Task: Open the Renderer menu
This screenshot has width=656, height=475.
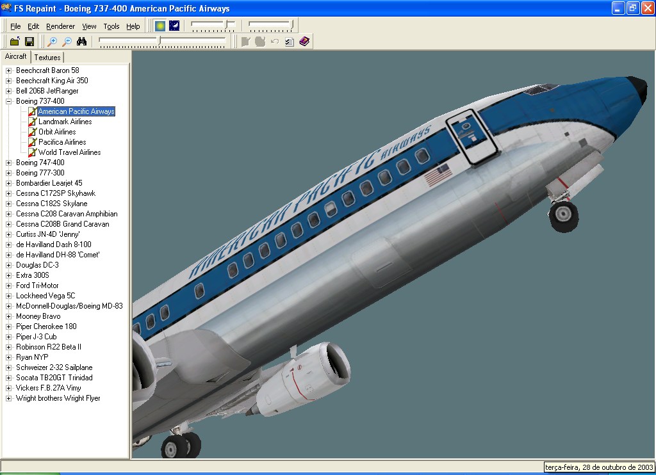Action: [61, 26]
